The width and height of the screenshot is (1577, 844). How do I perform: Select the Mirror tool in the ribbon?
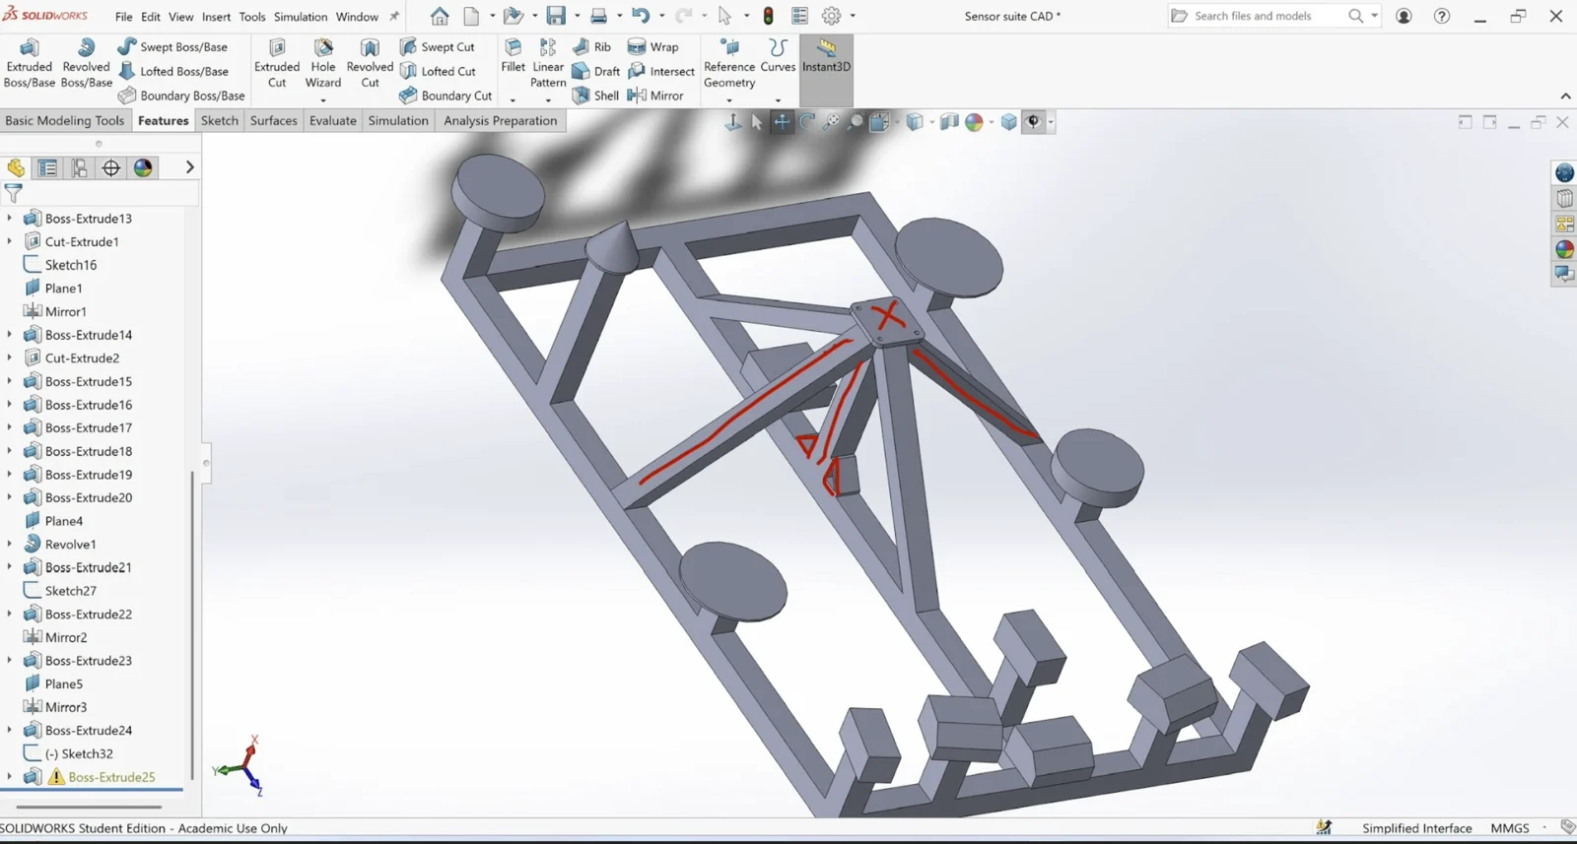(x=655, y=96)
